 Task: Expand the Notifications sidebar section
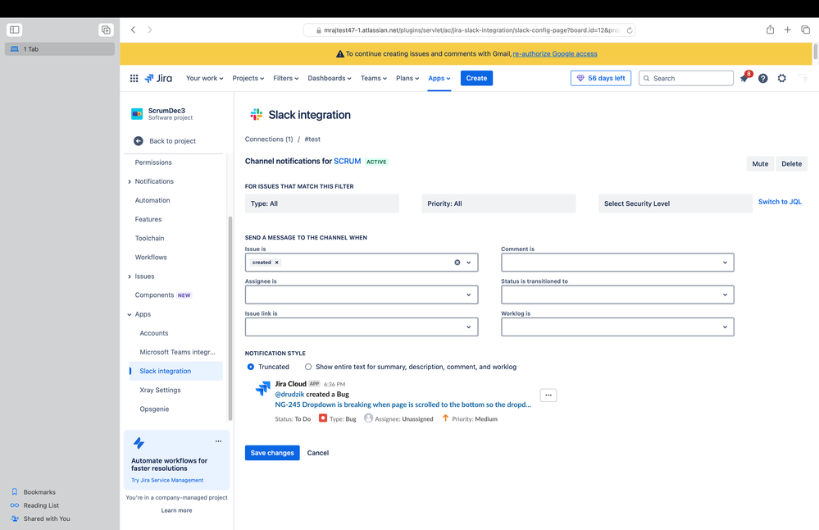[x=130, y=181]
